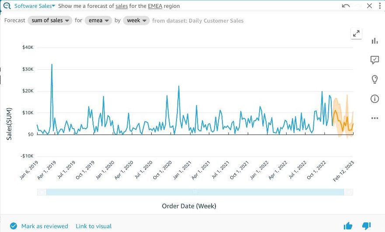Click the Q search icon

pos(6,6)
